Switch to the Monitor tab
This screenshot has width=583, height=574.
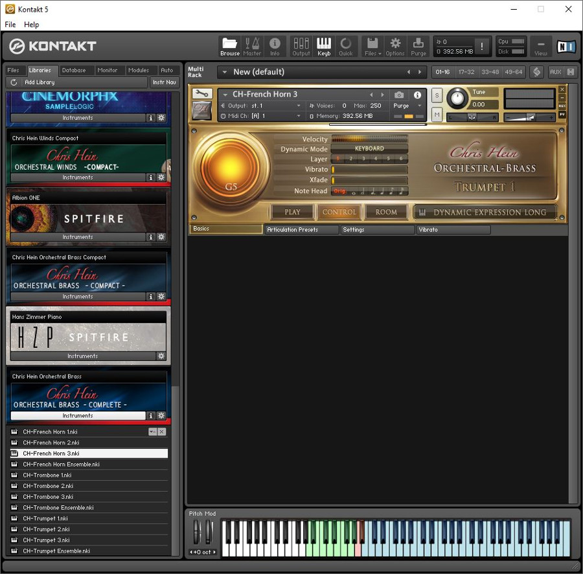(107, 70)
